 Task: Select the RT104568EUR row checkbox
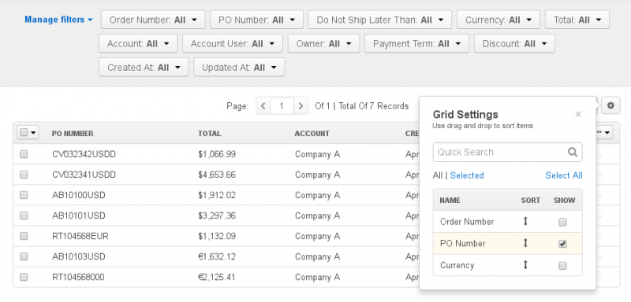[24, 236]
